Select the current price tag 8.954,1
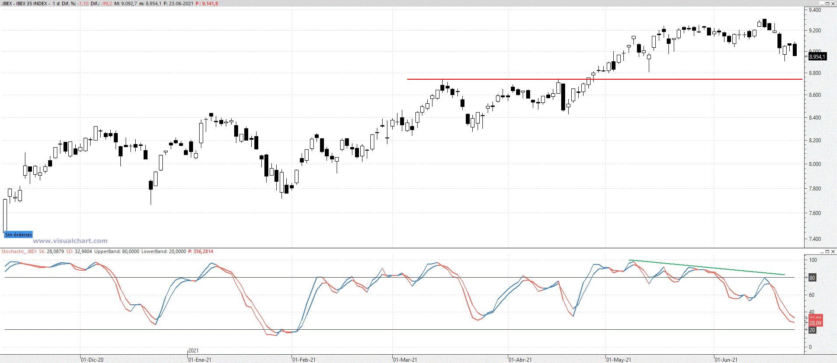 [817, 56]
